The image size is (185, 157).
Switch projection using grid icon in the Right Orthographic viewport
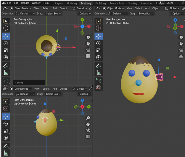point(88,137)
